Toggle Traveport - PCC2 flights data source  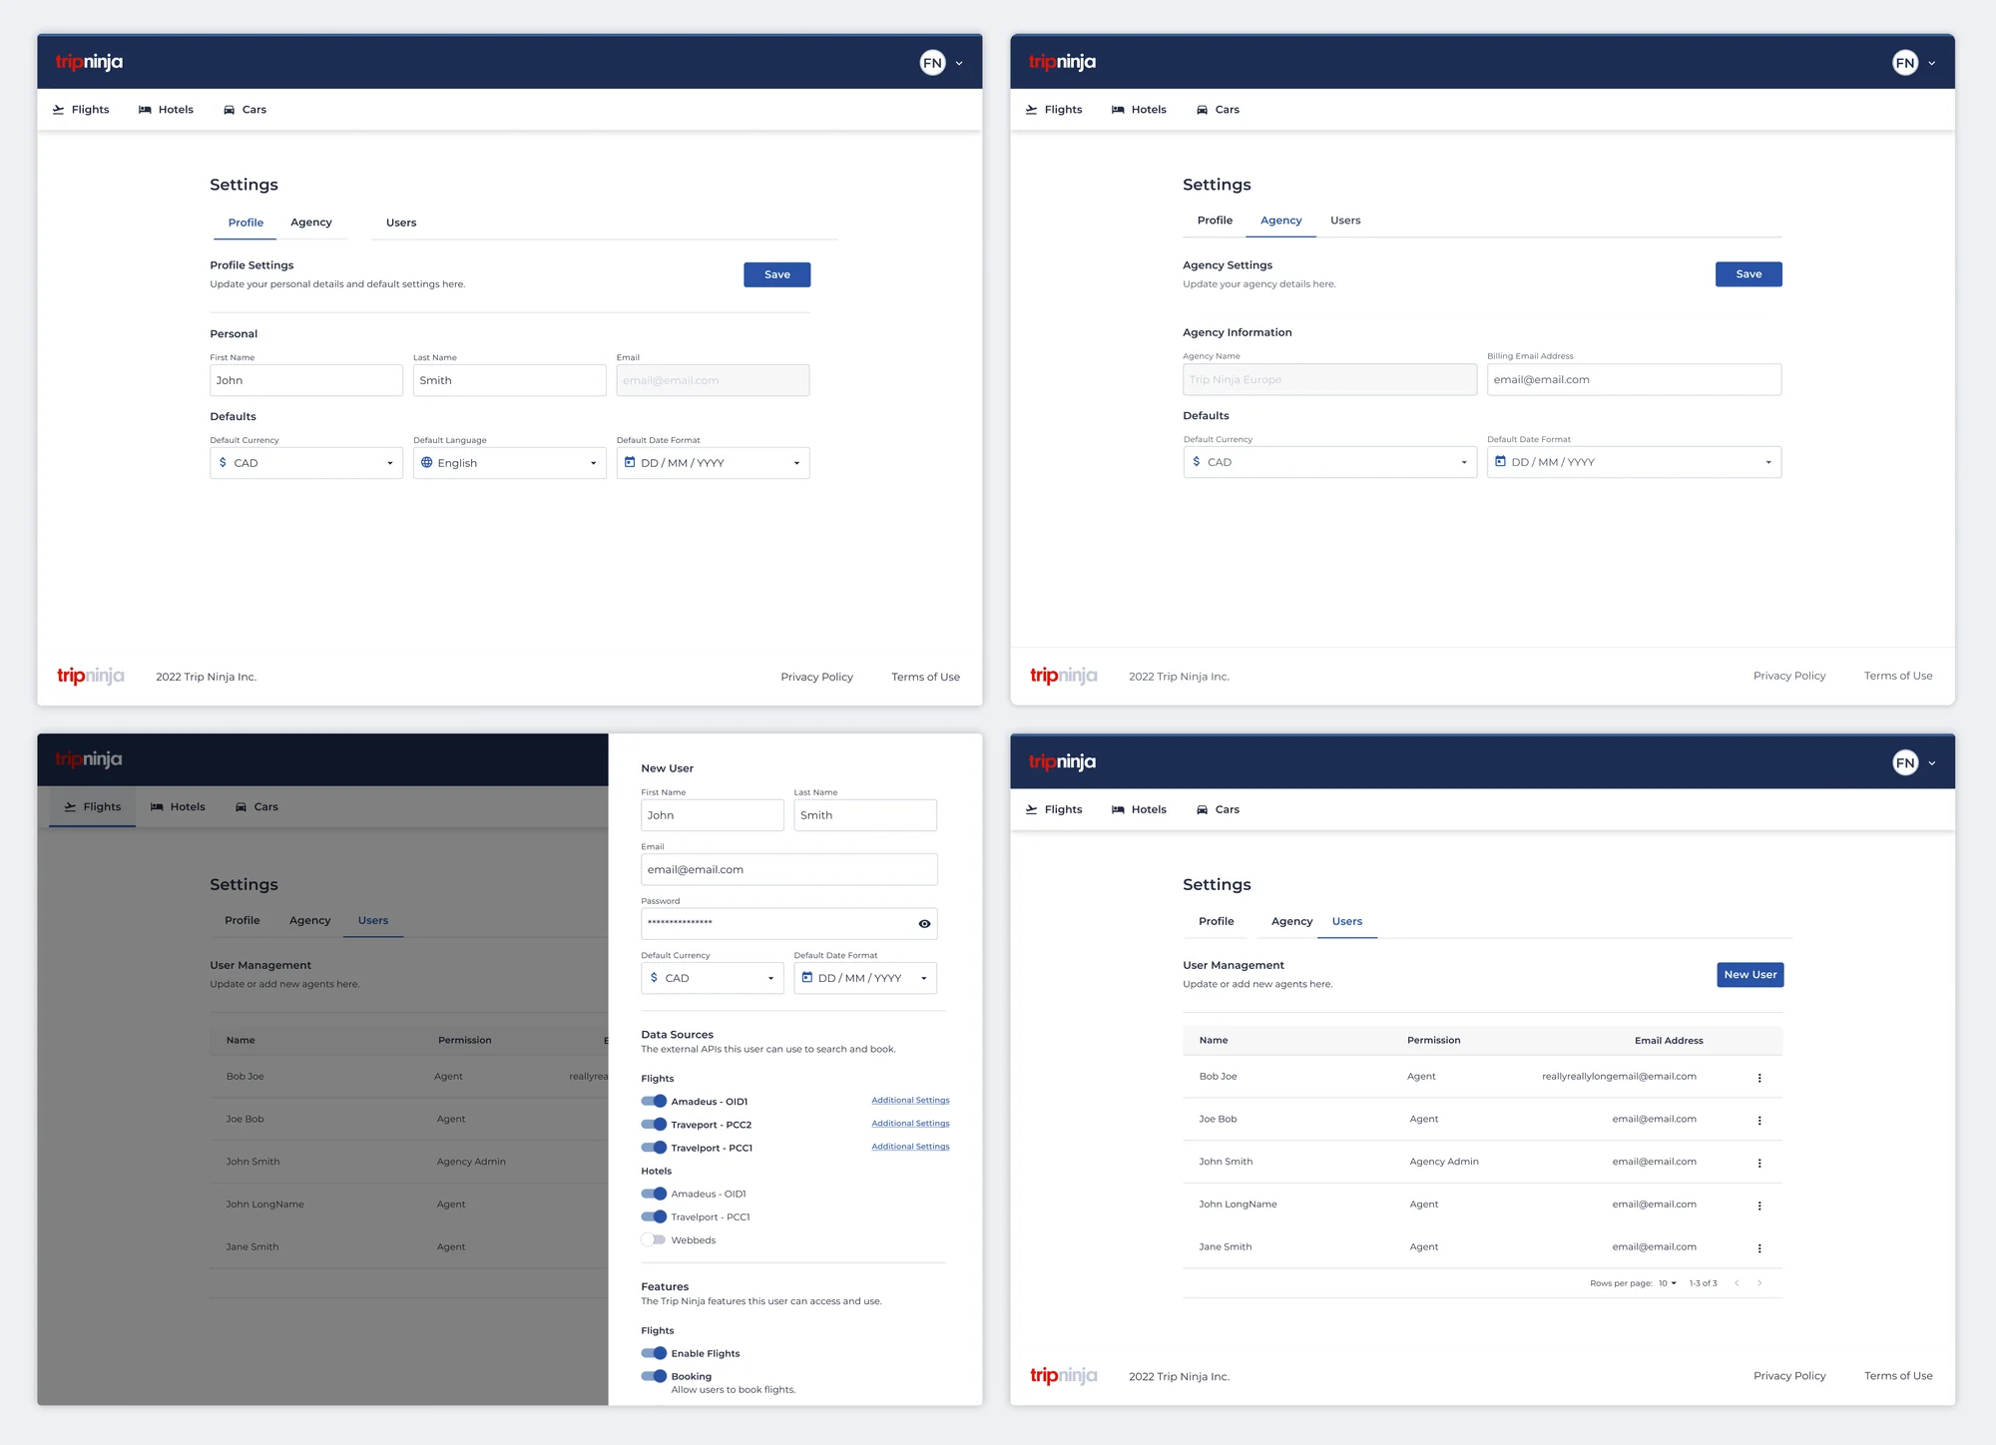[654, 1124]
